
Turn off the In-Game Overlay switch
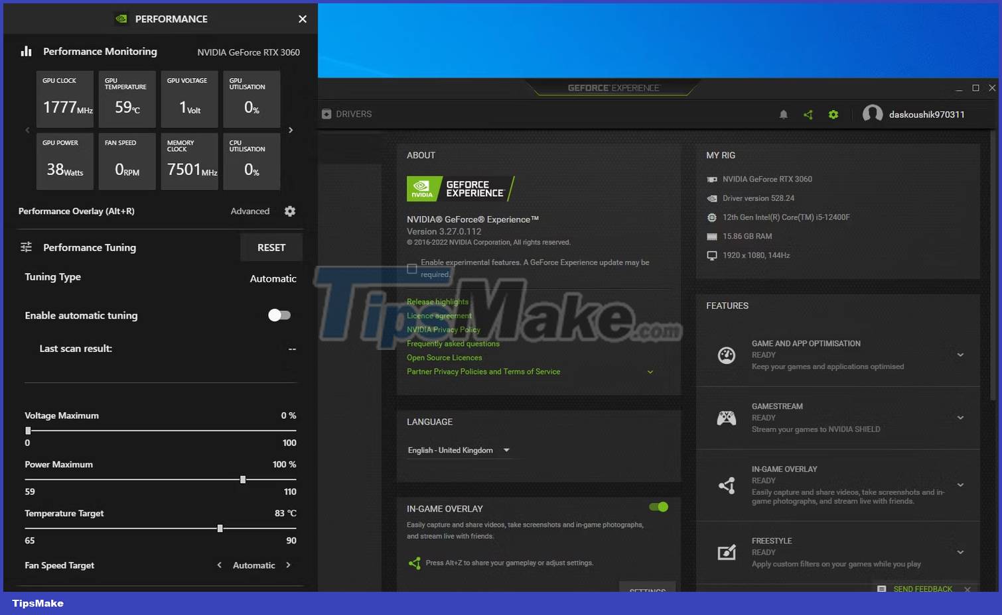(658, 507)
